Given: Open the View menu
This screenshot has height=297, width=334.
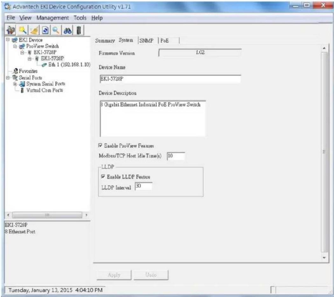Looking at the screenshot, I should click(x=25, y=18).
